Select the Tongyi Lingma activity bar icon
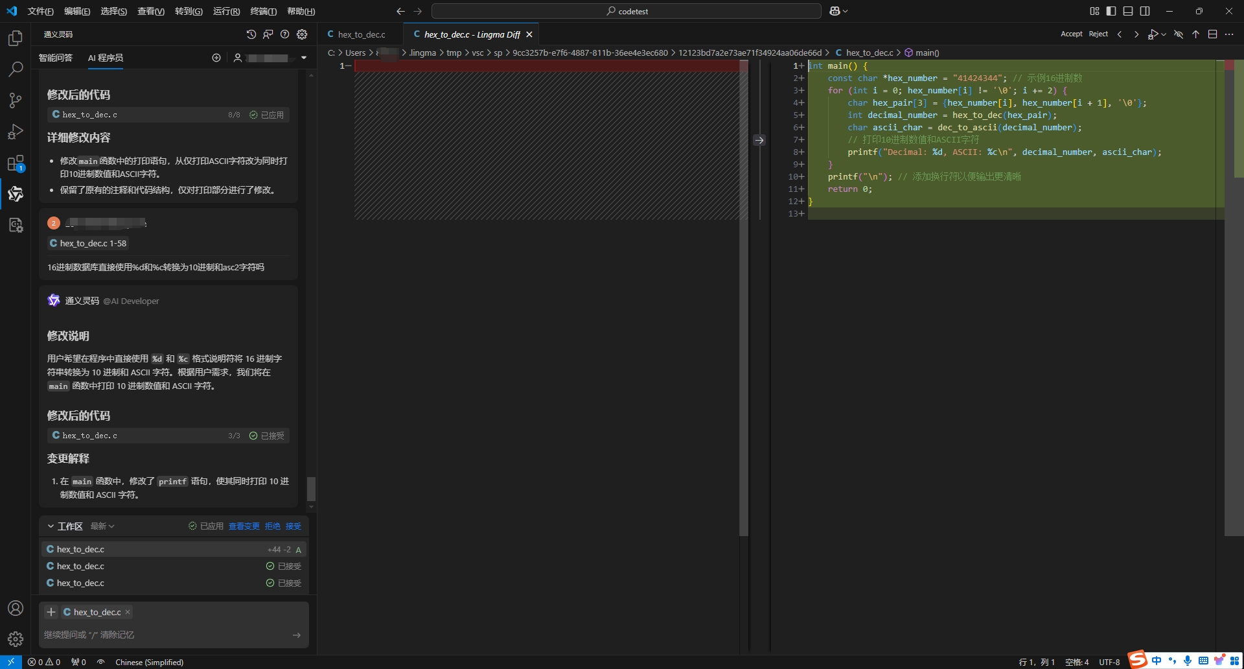This screenshot has height=669, width=1244. [x=16, y=194]
